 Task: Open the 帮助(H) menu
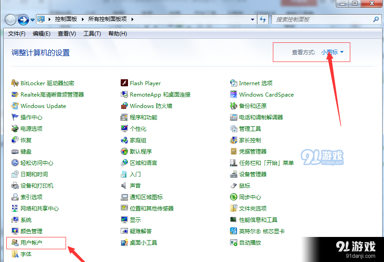(x=118, y=34)
